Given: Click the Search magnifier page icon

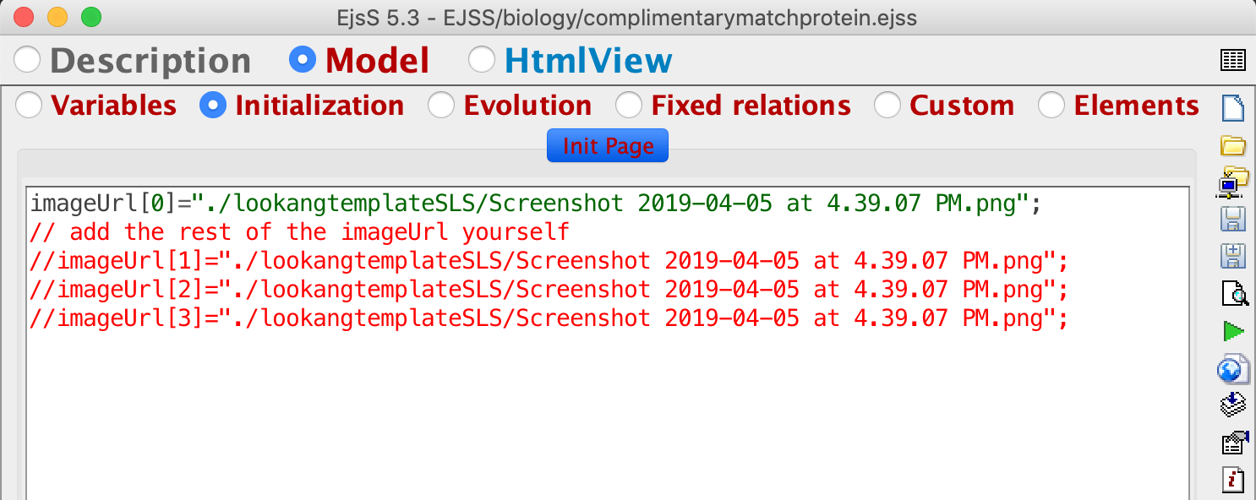Looking at the screenshot, I should point(1234,294).
